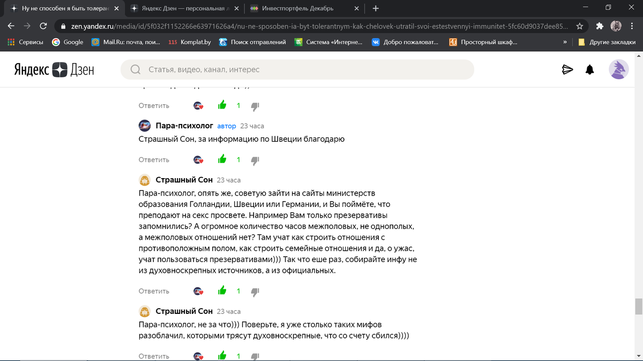Screen dimensions: 643x361
Task: Reload the page with the refresh icon
Action: [43, 25]
